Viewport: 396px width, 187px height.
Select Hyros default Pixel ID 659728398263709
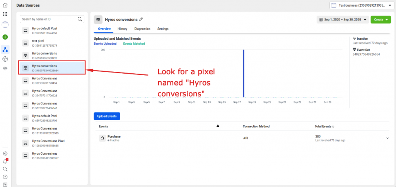pos(52,118)
